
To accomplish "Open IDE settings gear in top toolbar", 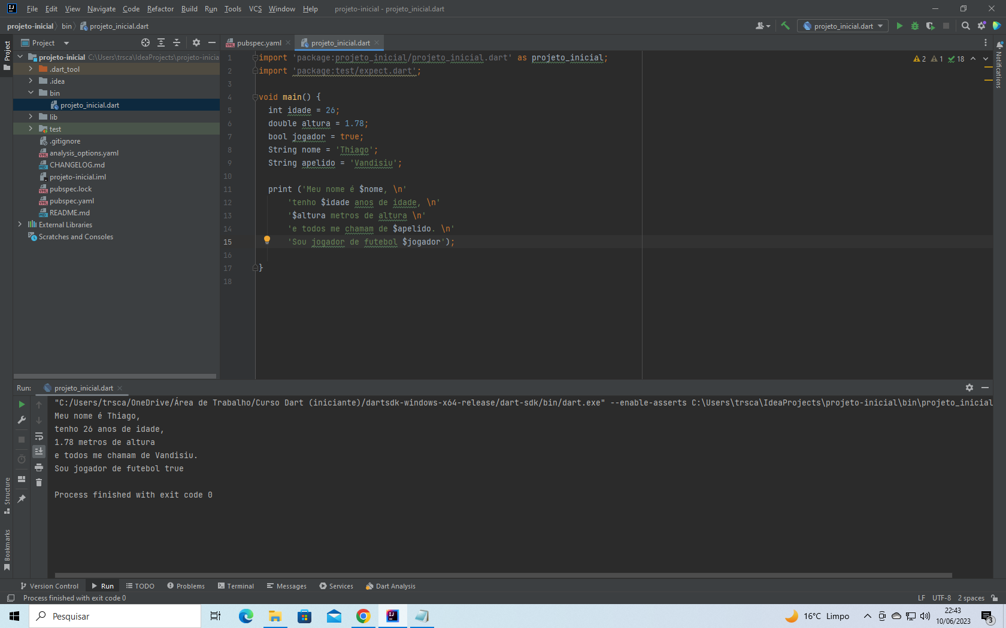I will pos(981,26).
